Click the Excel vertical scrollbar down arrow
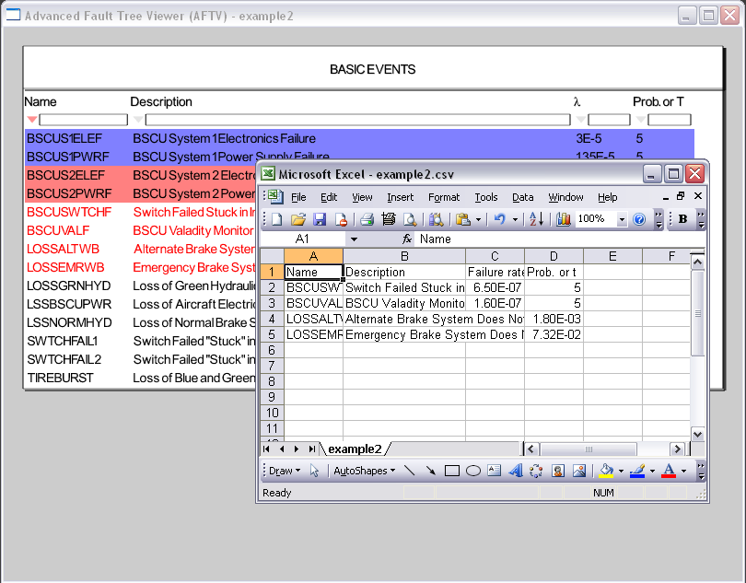 [697, 434]
